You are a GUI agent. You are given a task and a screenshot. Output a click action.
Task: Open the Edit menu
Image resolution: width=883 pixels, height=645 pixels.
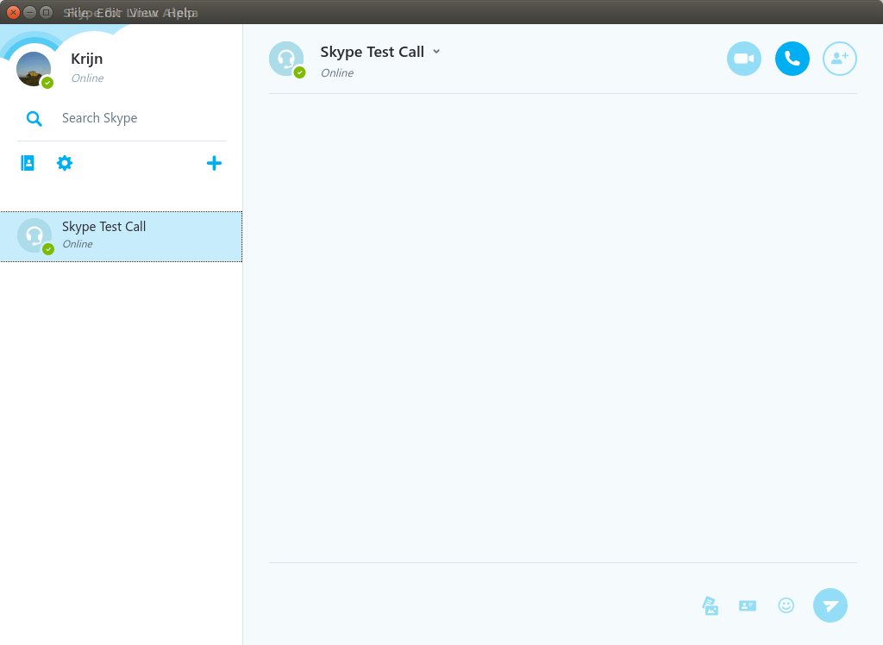click(108, 12)
